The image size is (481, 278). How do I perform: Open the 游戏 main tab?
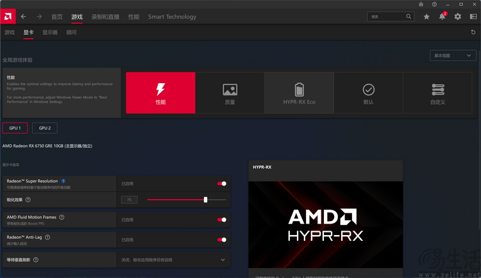[77, 17]
